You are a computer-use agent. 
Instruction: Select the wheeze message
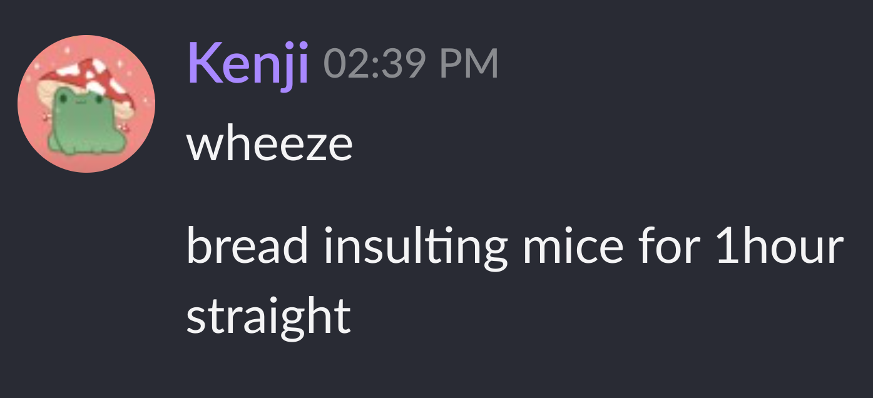270,144
